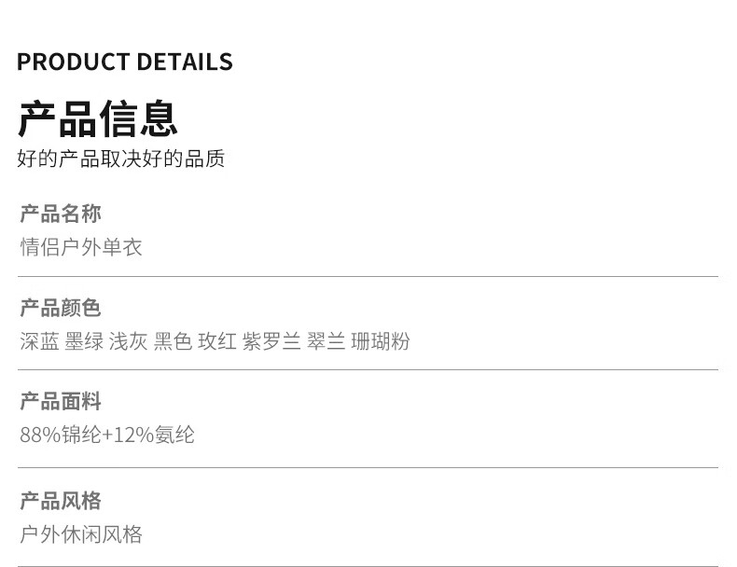The height and width of the screenshot is (567, 737).
Task: Select the 产品风格 label
Action: (x=60, y=501)
